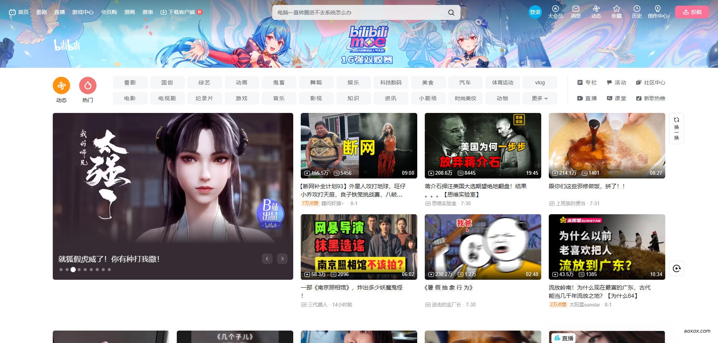The width and height of the screenshot is (718, 343).
Task: Click the orange 动态 circle icon
Action: (61, 86)
